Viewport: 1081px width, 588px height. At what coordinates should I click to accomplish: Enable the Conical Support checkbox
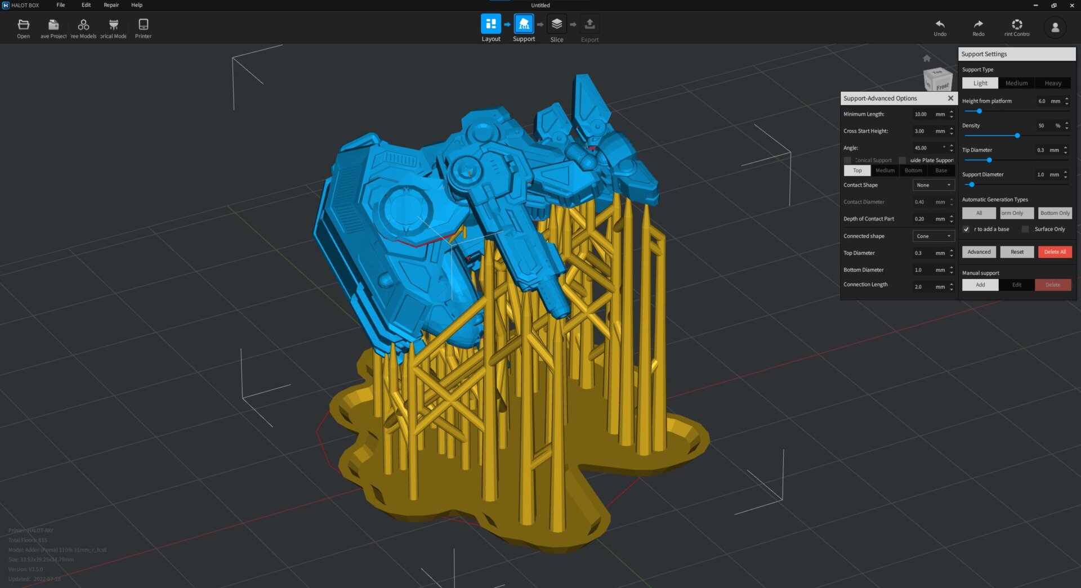(x=847, y=160)
